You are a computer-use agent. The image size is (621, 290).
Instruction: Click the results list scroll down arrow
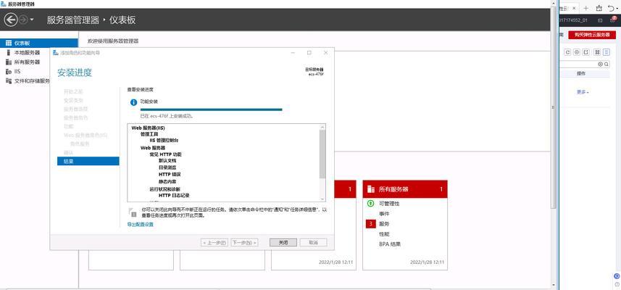(x=322, y=199)
